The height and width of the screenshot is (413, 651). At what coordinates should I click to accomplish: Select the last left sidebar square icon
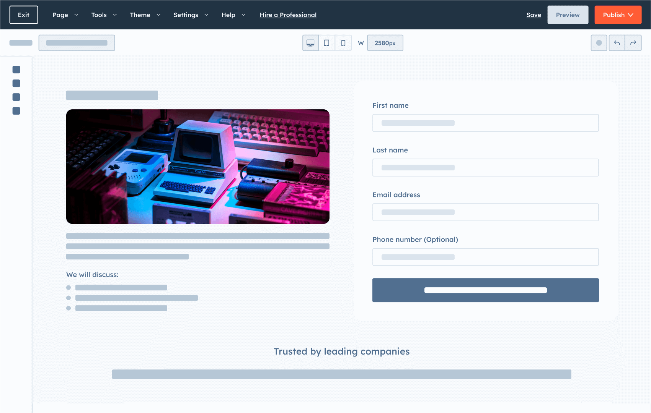[16, 111]
